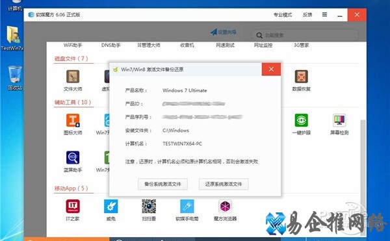Image resolution: width=390 pixels, height=241 pixels.
Task: Select 辅助工具 (10) category heading
Action: 73,103
